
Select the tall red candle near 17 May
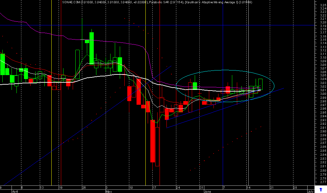tap(153, 141)
